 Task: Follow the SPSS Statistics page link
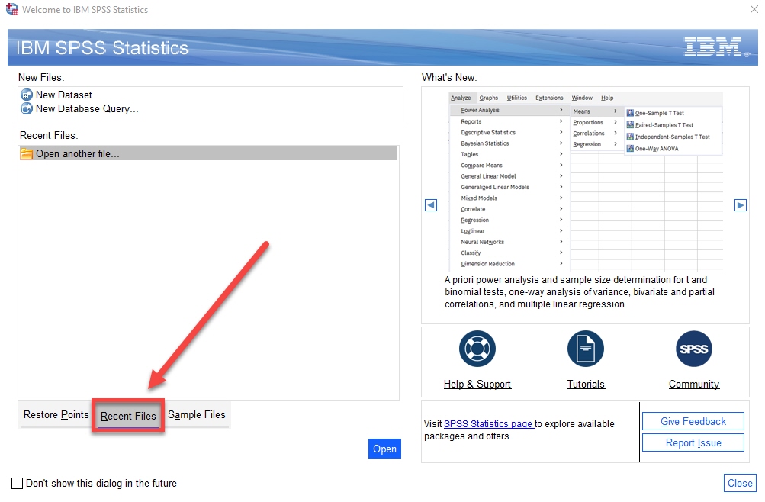point(489,424)
